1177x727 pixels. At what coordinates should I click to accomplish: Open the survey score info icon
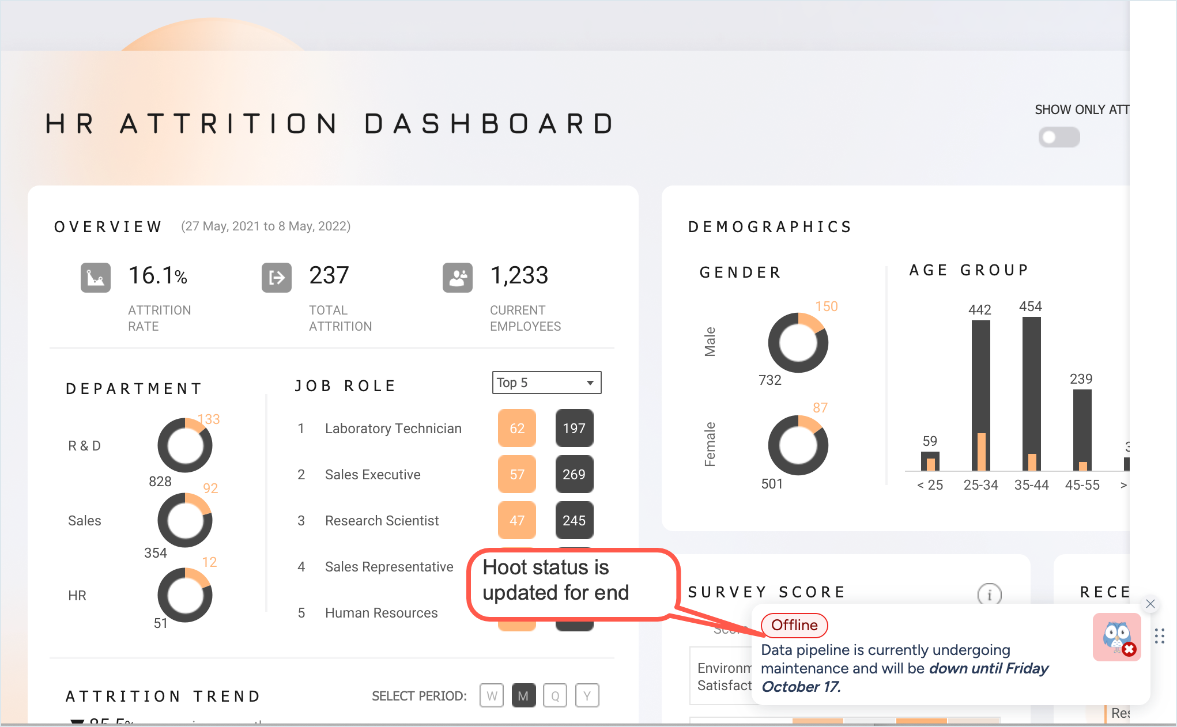pos(989,594)
